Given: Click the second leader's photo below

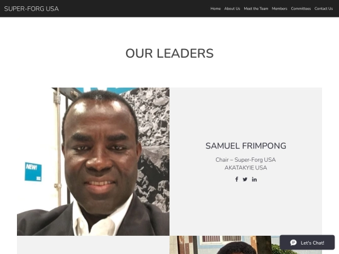Looking at the screenshot, I should [x=224, y=245].
